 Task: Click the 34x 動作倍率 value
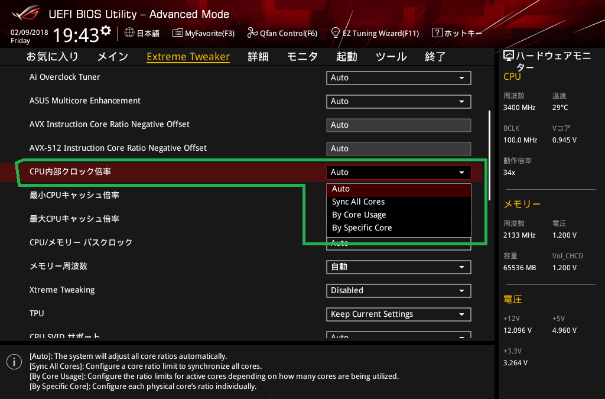coord(509,172)
